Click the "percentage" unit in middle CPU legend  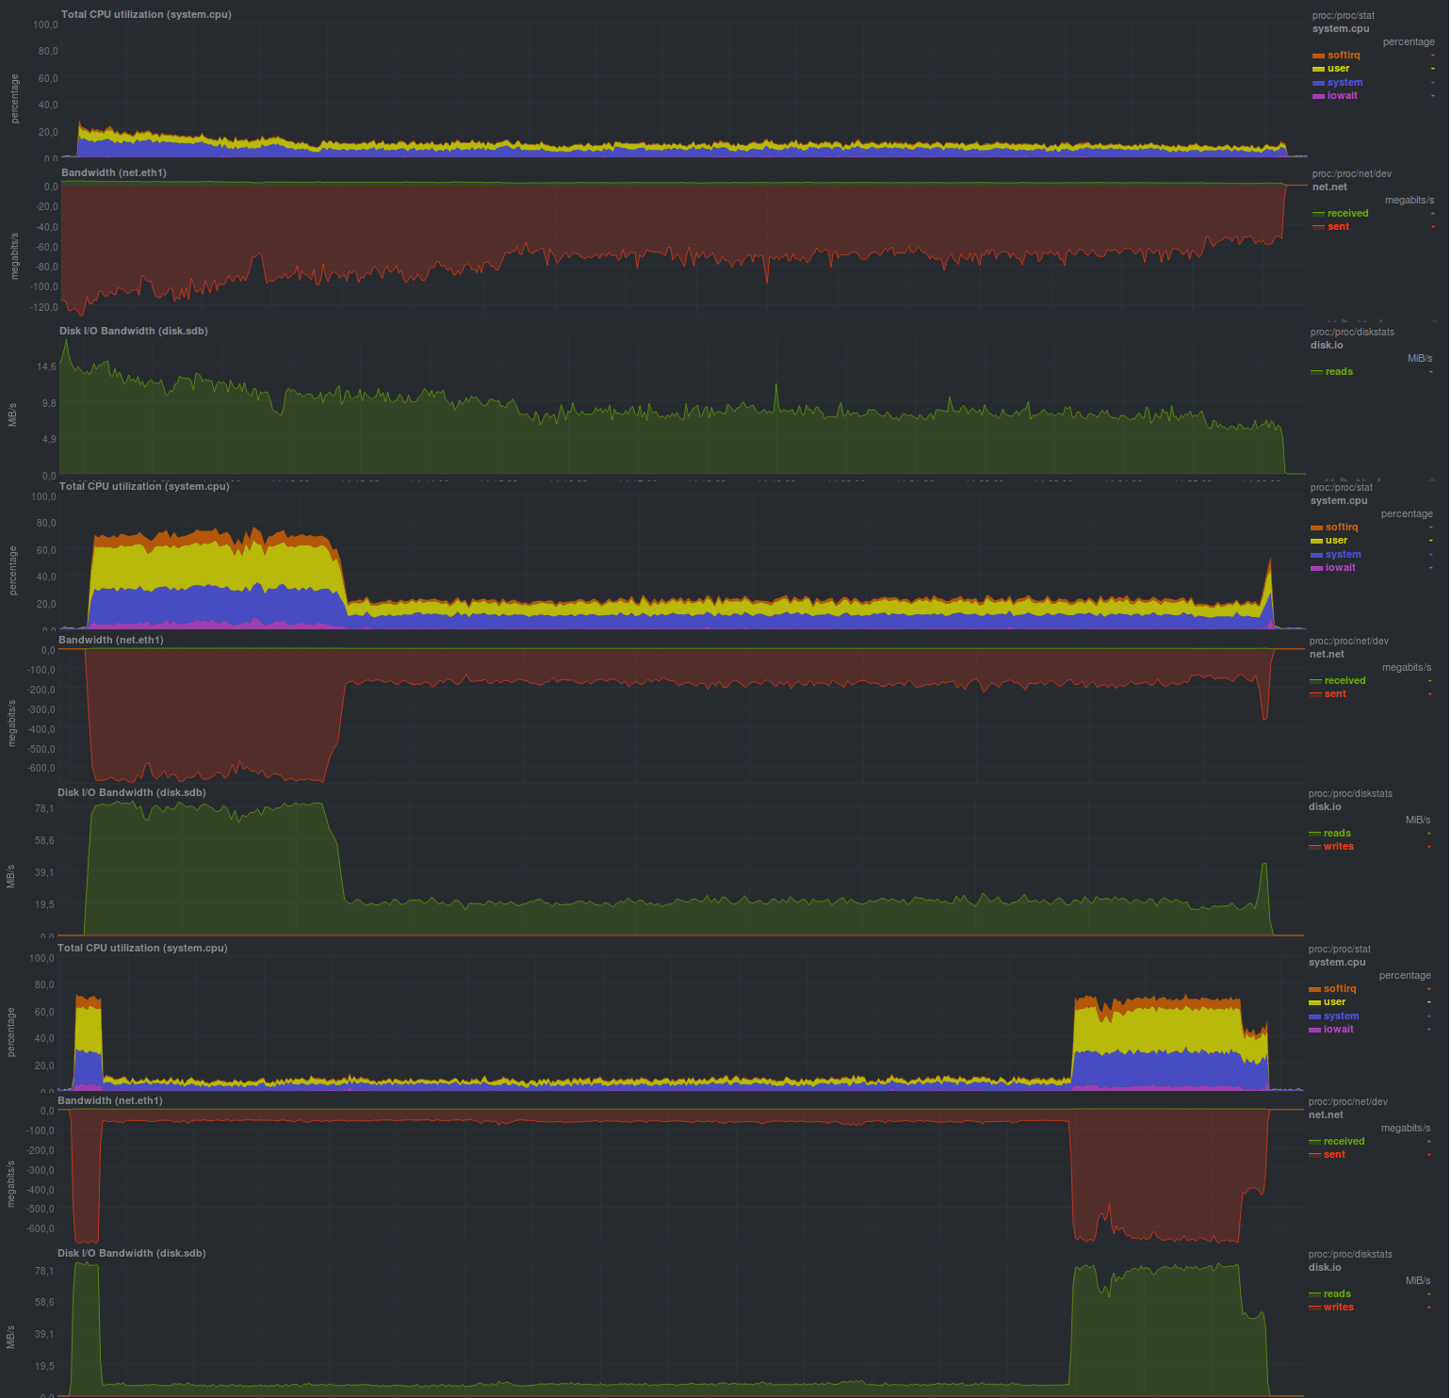coord(1407,514)
